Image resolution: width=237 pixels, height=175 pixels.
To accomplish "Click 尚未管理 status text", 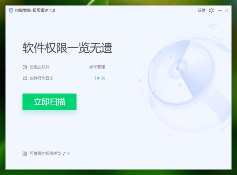I will [97, 67].
